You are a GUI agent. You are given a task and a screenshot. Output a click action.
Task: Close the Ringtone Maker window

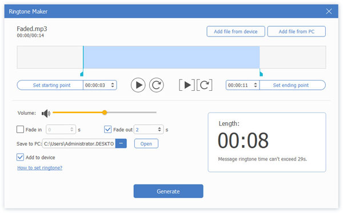[329, 11]
